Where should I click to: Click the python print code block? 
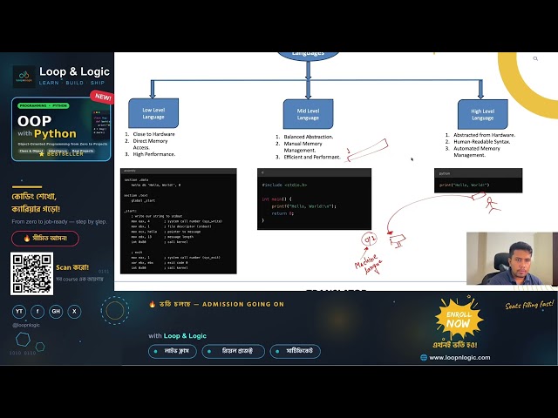(479, 180)
